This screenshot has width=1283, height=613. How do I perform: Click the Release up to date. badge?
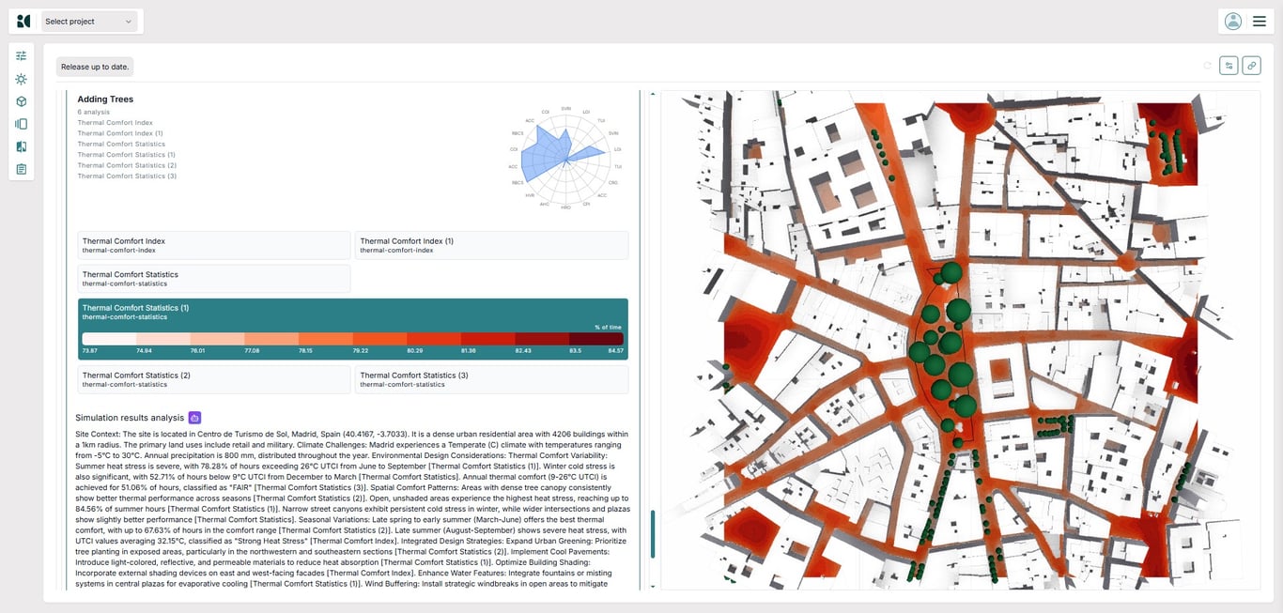95,67
